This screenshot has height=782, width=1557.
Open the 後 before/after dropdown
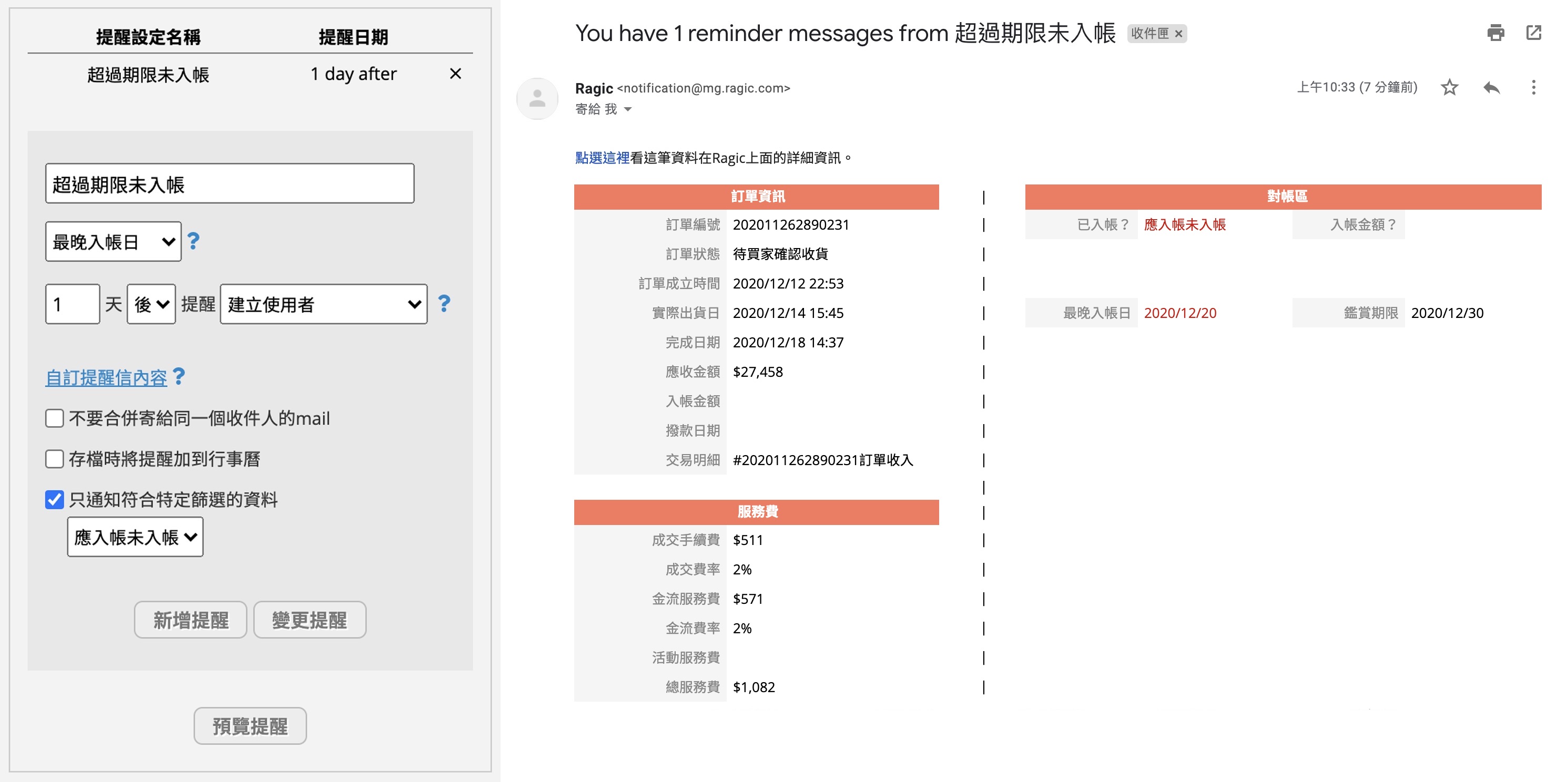coord(151,304)
